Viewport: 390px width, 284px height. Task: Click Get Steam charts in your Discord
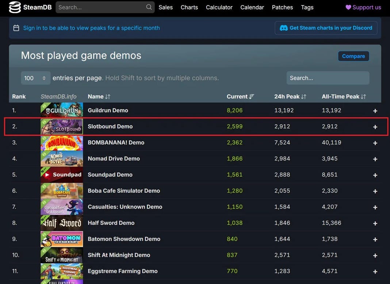point(326,28)
